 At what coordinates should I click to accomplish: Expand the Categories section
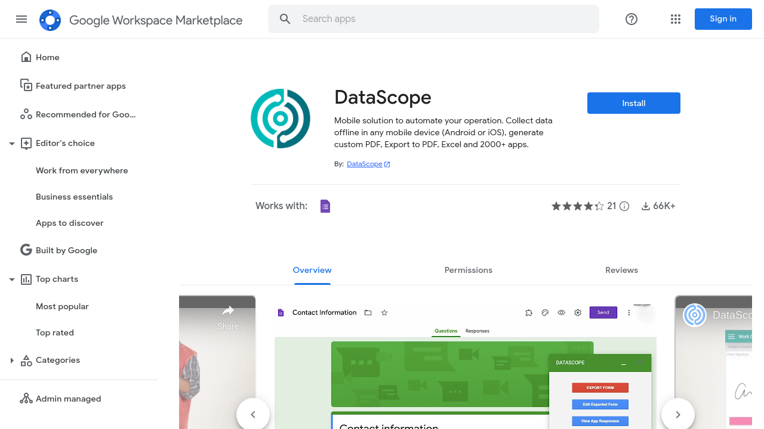coord(12,360)
